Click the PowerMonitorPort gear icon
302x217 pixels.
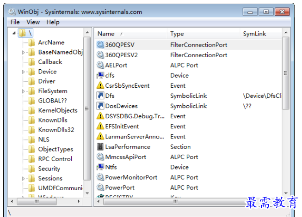click(x=100, y=177)
